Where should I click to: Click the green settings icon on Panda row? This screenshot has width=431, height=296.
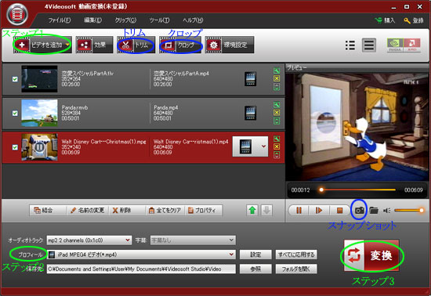coord(277,105)
